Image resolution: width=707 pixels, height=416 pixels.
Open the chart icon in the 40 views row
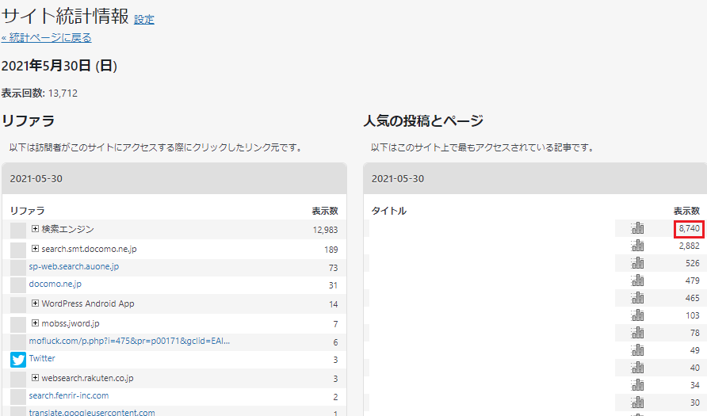coord(637,368)
